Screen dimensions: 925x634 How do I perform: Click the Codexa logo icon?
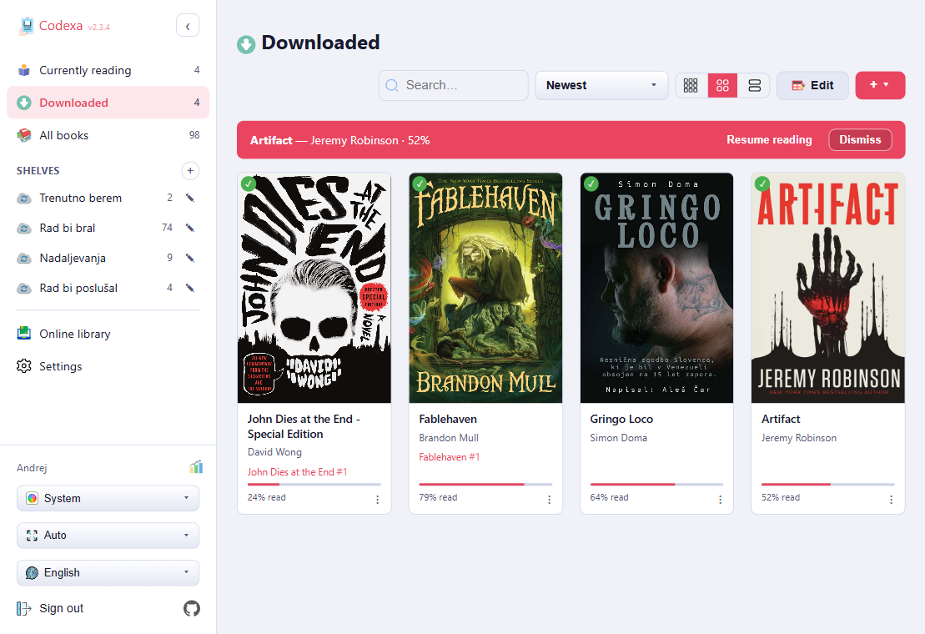27,26
